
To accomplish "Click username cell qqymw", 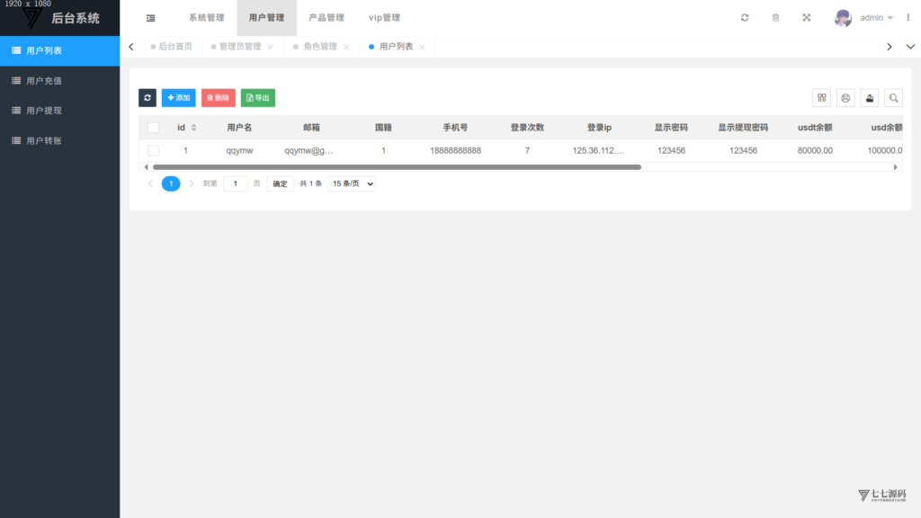I will click(239, 150).
